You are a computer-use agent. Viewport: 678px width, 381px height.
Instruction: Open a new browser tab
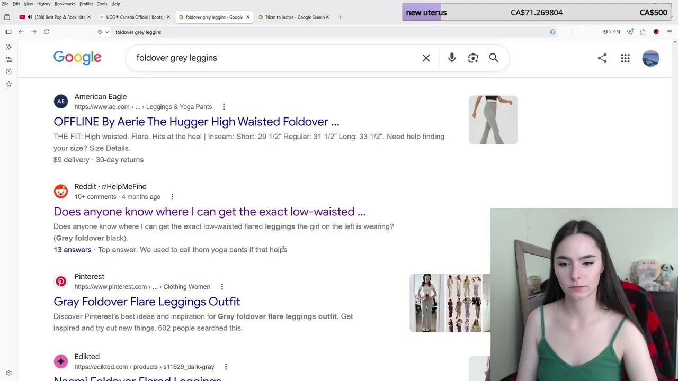click(x=340, y=17)
